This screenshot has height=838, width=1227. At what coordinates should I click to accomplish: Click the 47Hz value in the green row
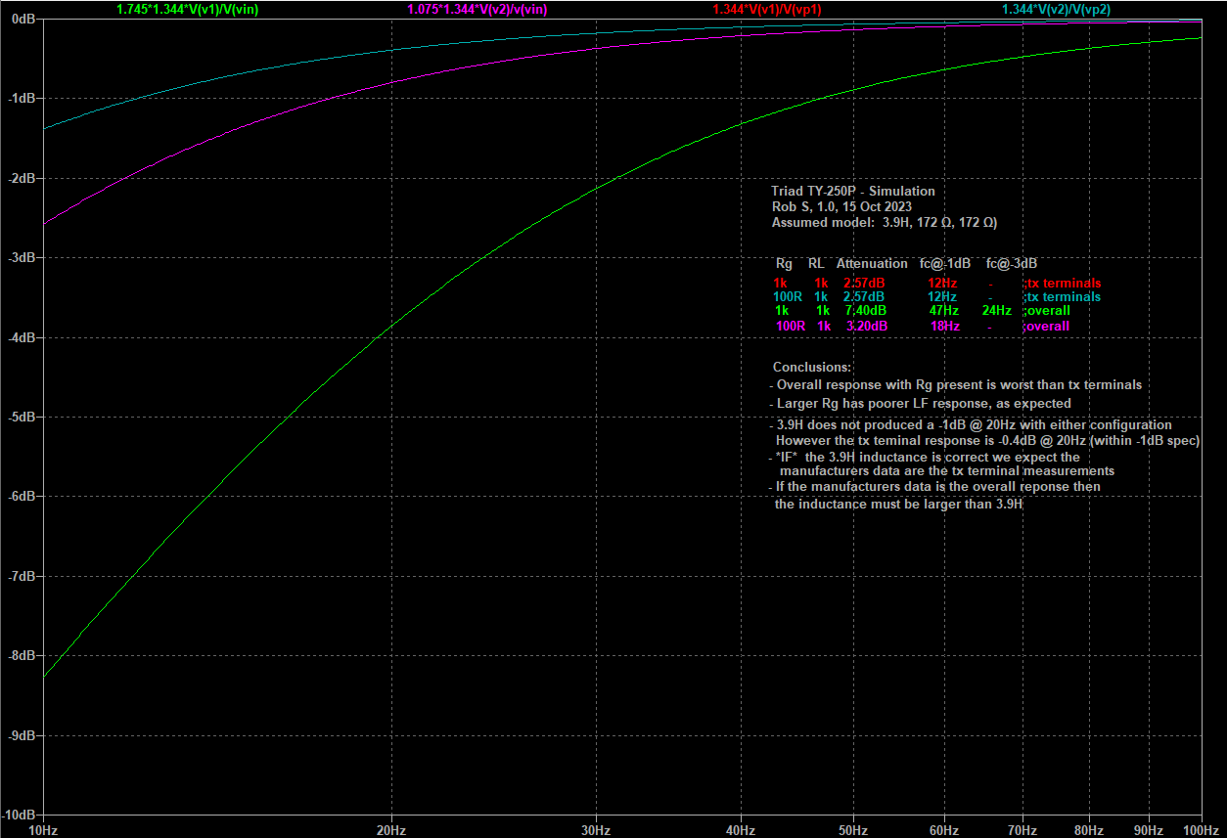pyautogui.click(x=944, y=311)
